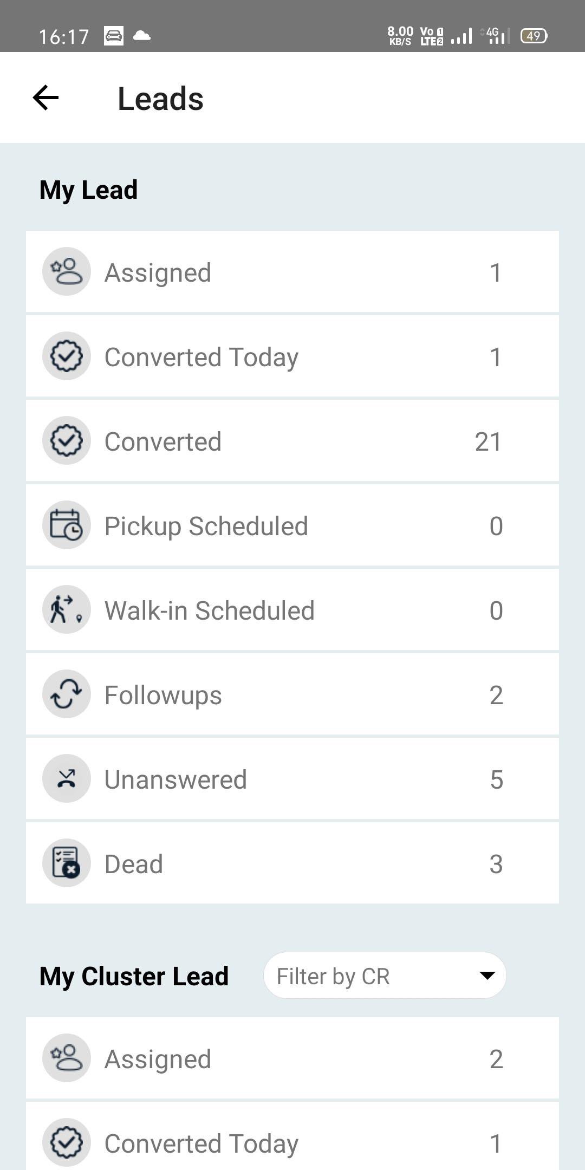Tap the Followups refresh arrows icon

click(x=66, y=694)
